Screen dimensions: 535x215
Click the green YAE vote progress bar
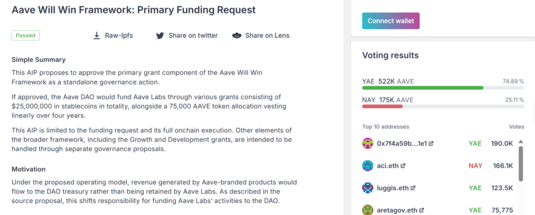click(423, 88)
